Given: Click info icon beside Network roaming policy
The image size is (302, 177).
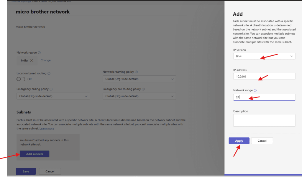Looking at the screenshot, I should point(136,72).
